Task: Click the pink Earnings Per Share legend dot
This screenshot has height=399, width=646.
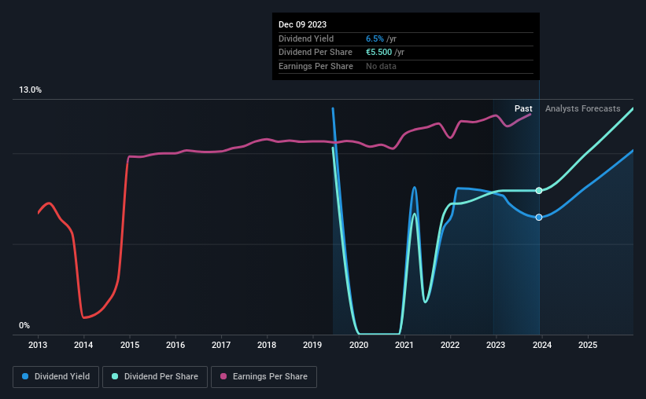Action: [x=223, y=376]
